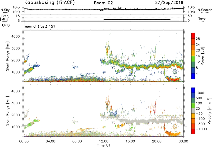Click '16' on the Power colorbar

click(x=198, y=56)
